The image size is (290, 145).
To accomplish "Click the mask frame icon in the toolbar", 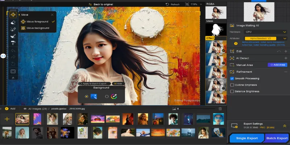I will [13, 71].
